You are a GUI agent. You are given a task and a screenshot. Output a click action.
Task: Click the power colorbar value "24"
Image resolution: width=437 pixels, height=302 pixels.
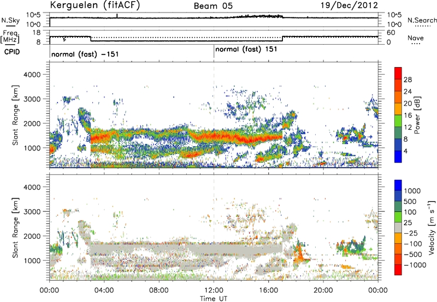coord(408,92)
